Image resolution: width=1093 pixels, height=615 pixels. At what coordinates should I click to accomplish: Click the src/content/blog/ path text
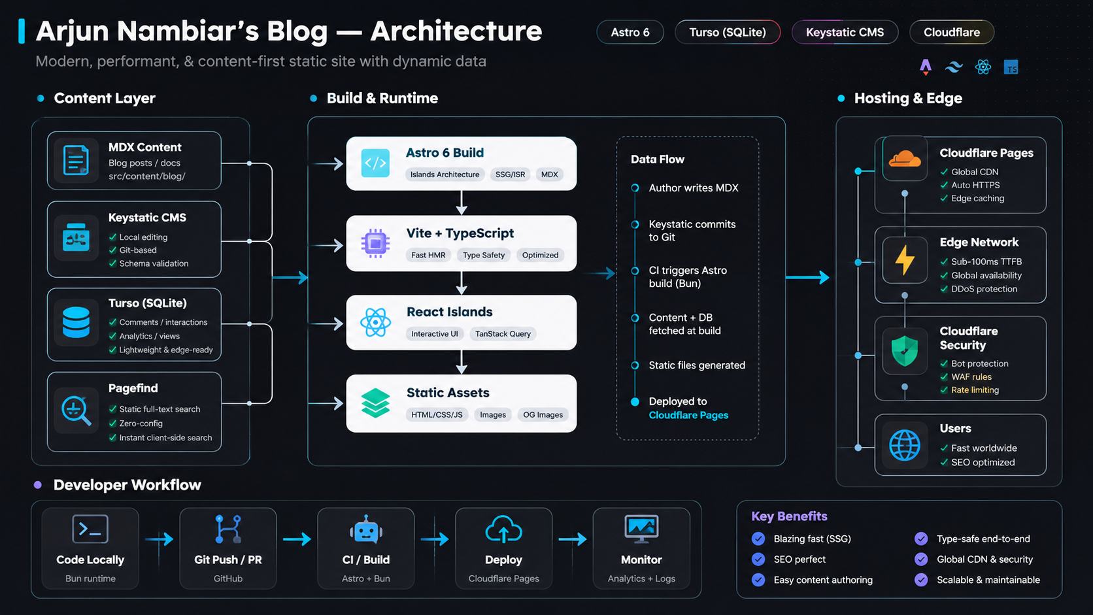pyautogui.click(x=146, y=176)
